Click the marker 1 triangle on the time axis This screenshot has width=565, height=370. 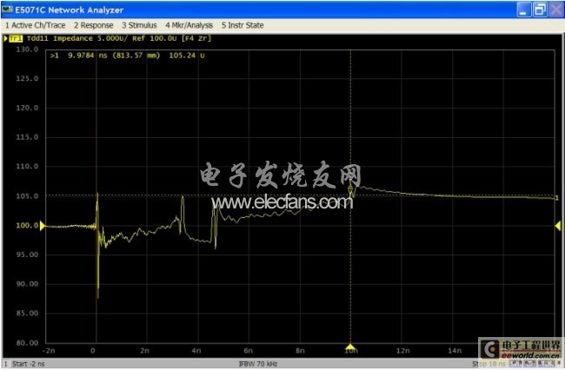[x=350, y=347]
